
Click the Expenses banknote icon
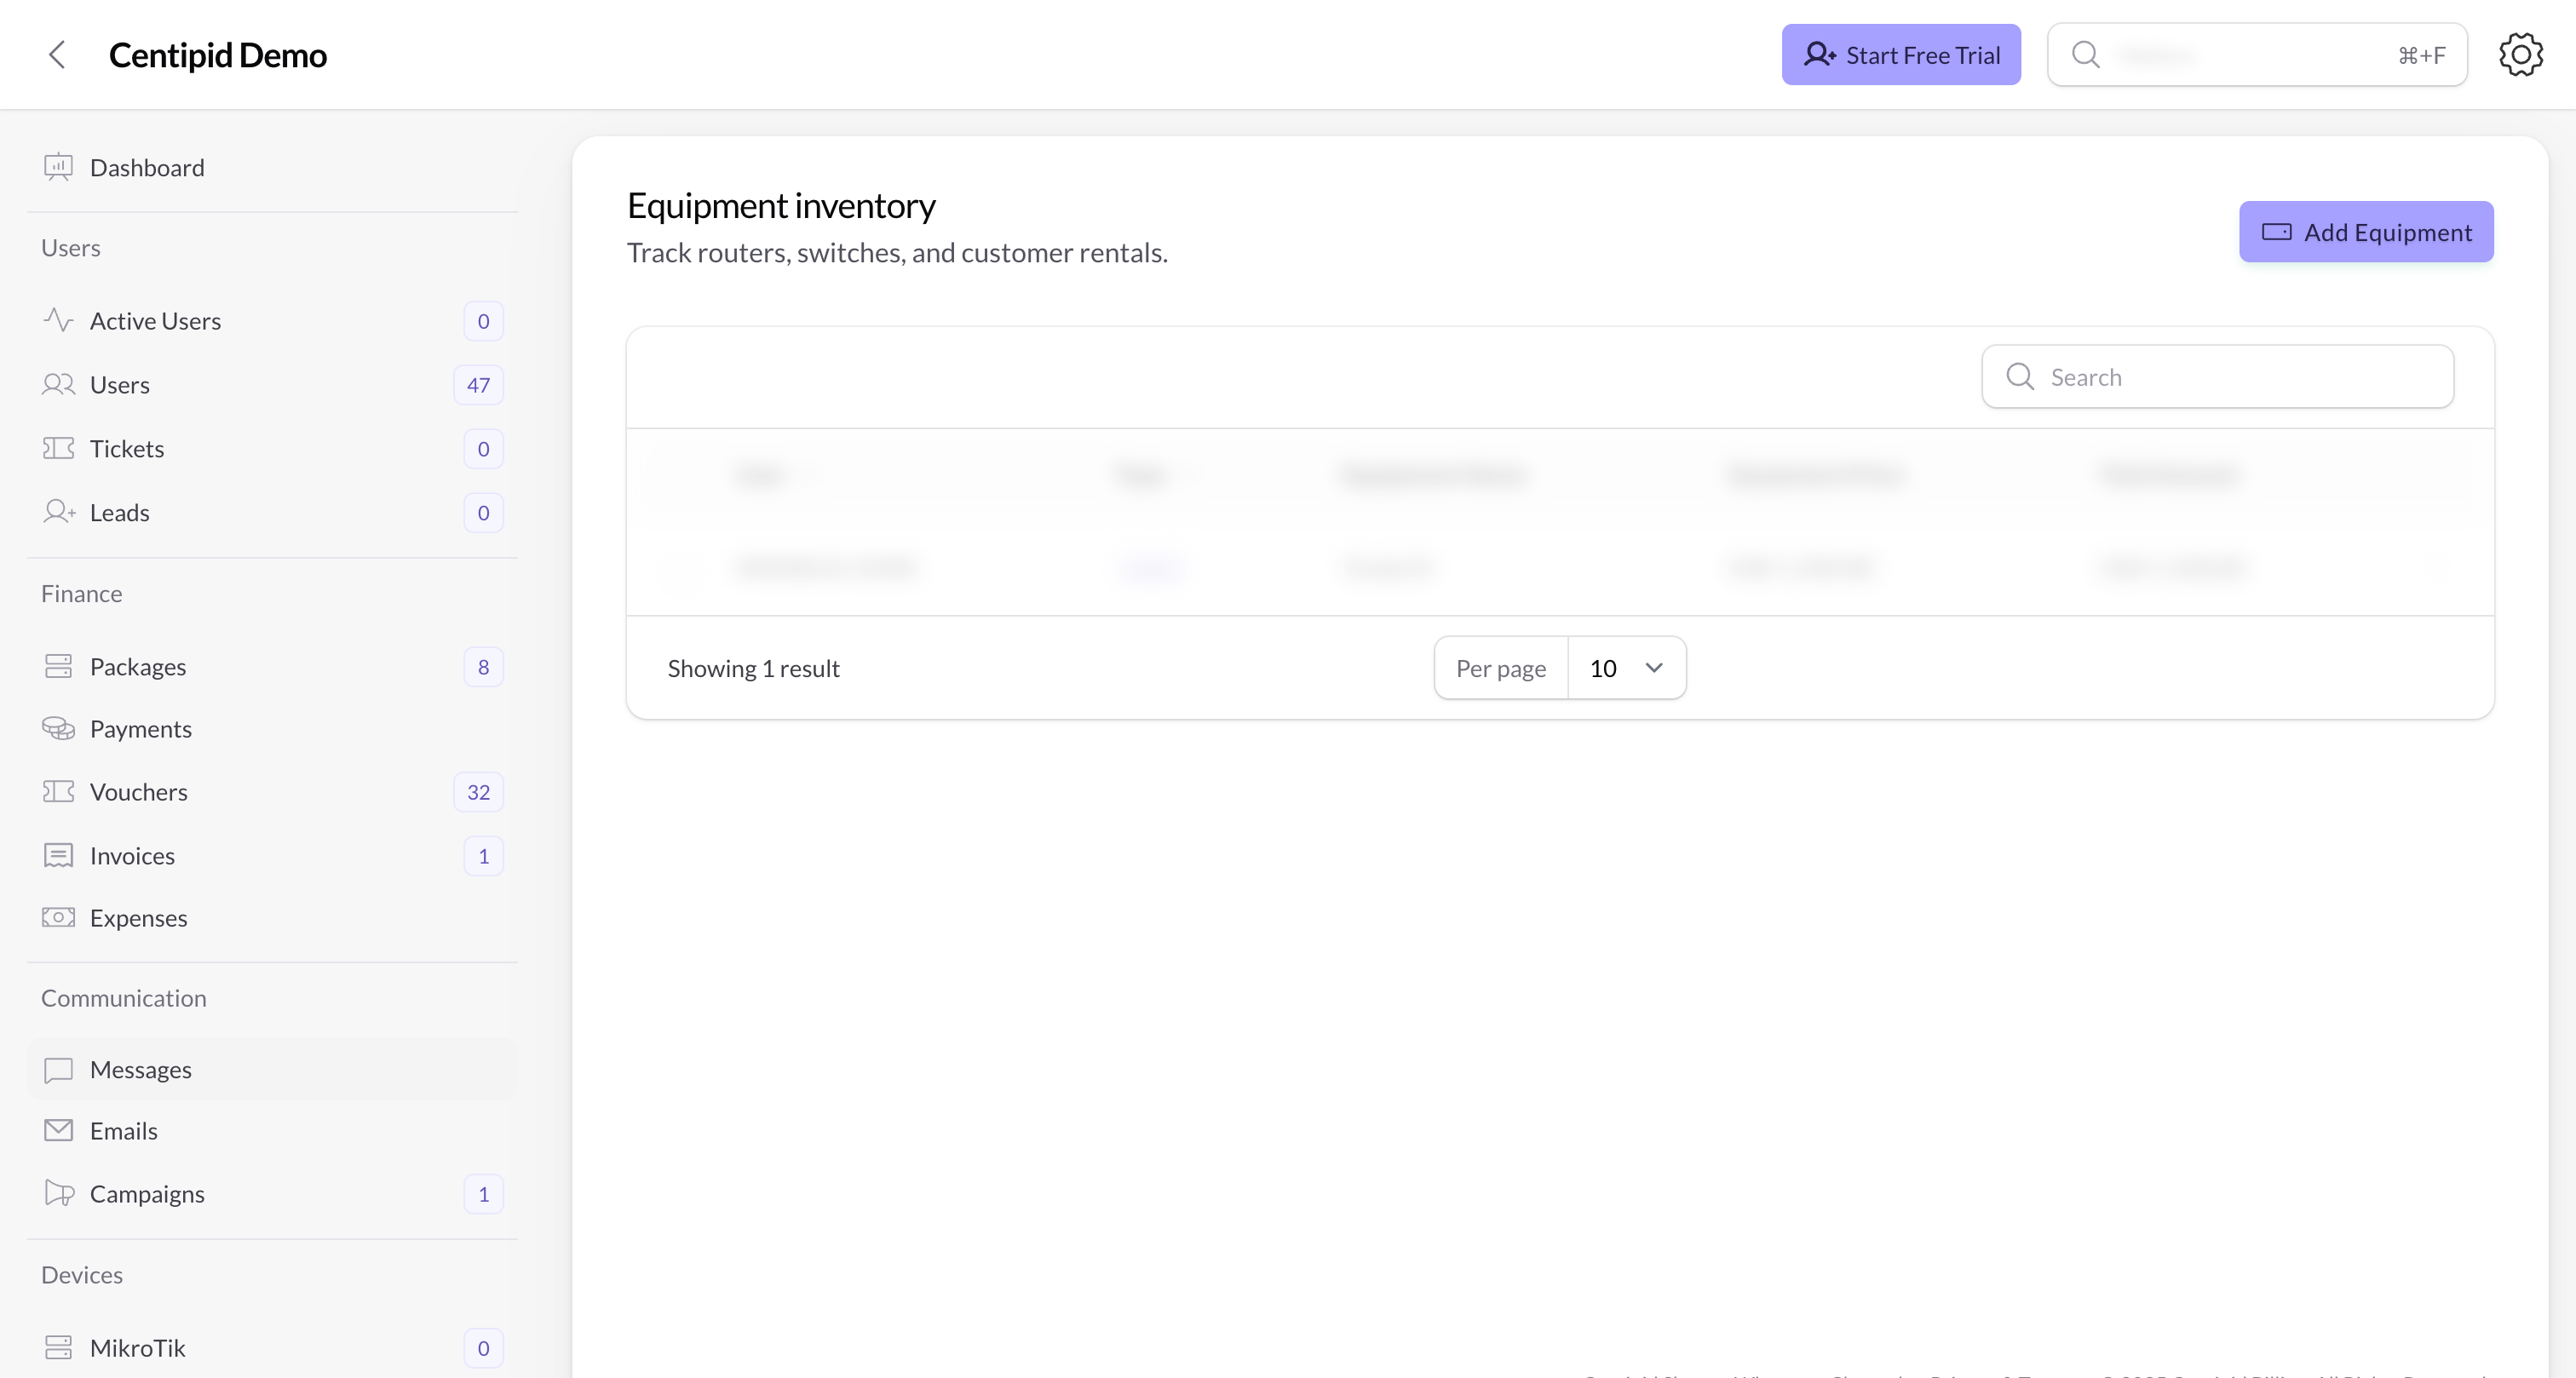click(x=58, y=917)
